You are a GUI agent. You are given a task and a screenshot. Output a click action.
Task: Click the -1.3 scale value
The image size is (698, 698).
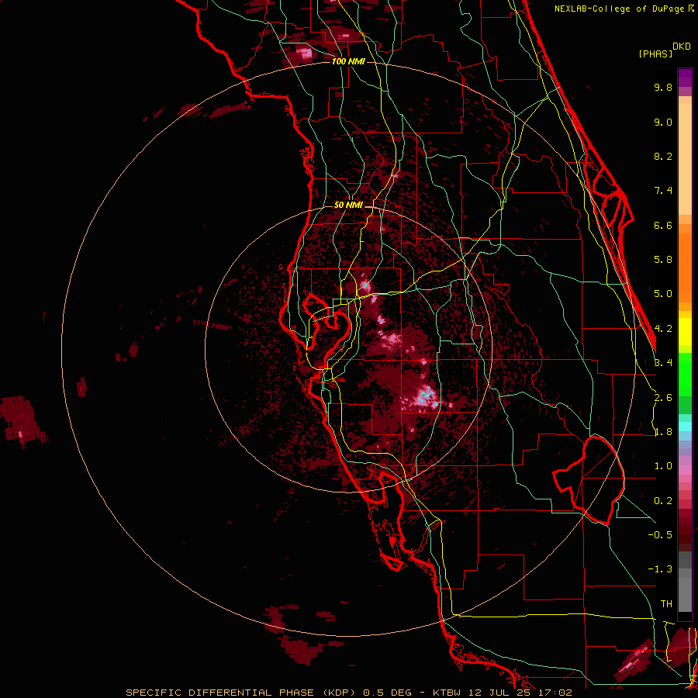660,569
